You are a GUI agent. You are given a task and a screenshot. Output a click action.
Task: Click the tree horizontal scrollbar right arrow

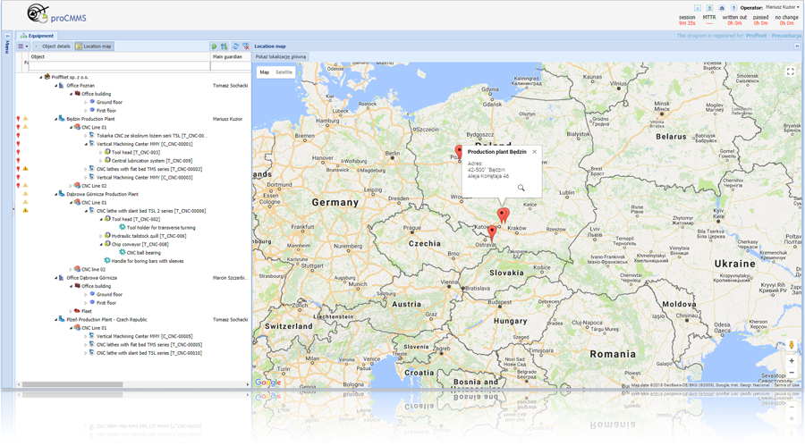tap(248, 384)
